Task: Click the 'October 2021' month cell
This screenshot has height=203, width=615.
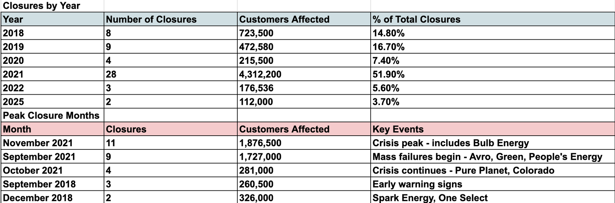Action: click(33, 171)
